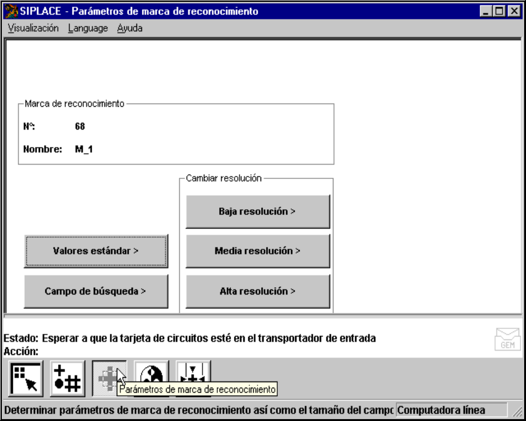Click the mark name value M_1

click(84, 149)
